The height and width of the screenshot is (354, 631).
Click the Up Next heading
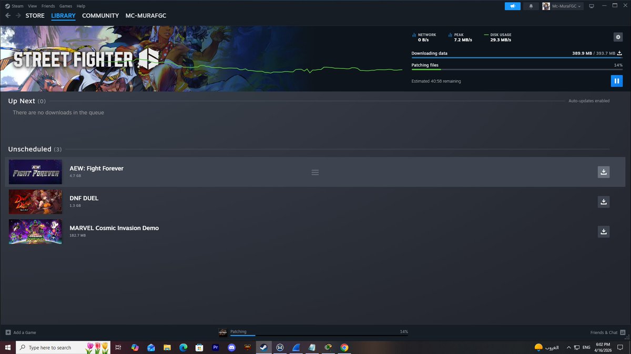22,101
